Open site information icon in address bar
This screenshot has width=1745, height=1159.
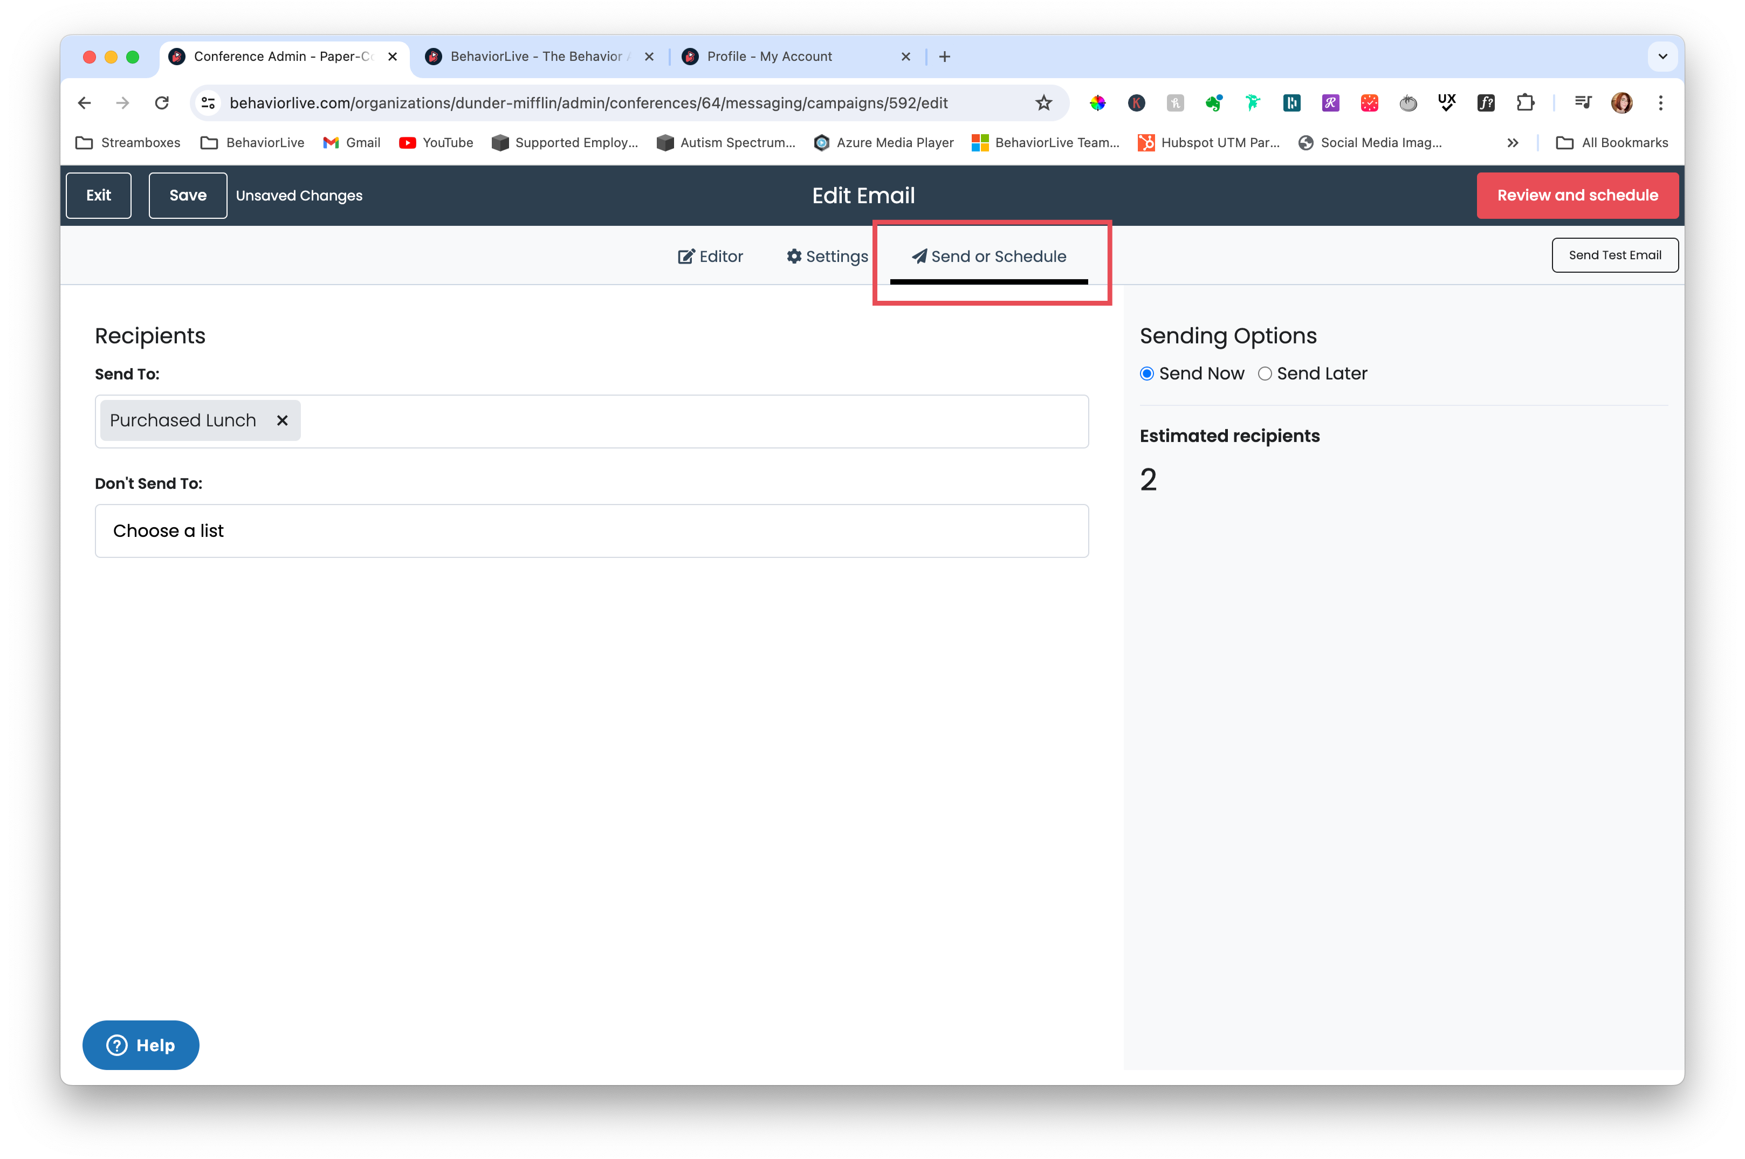click(209, 103)
